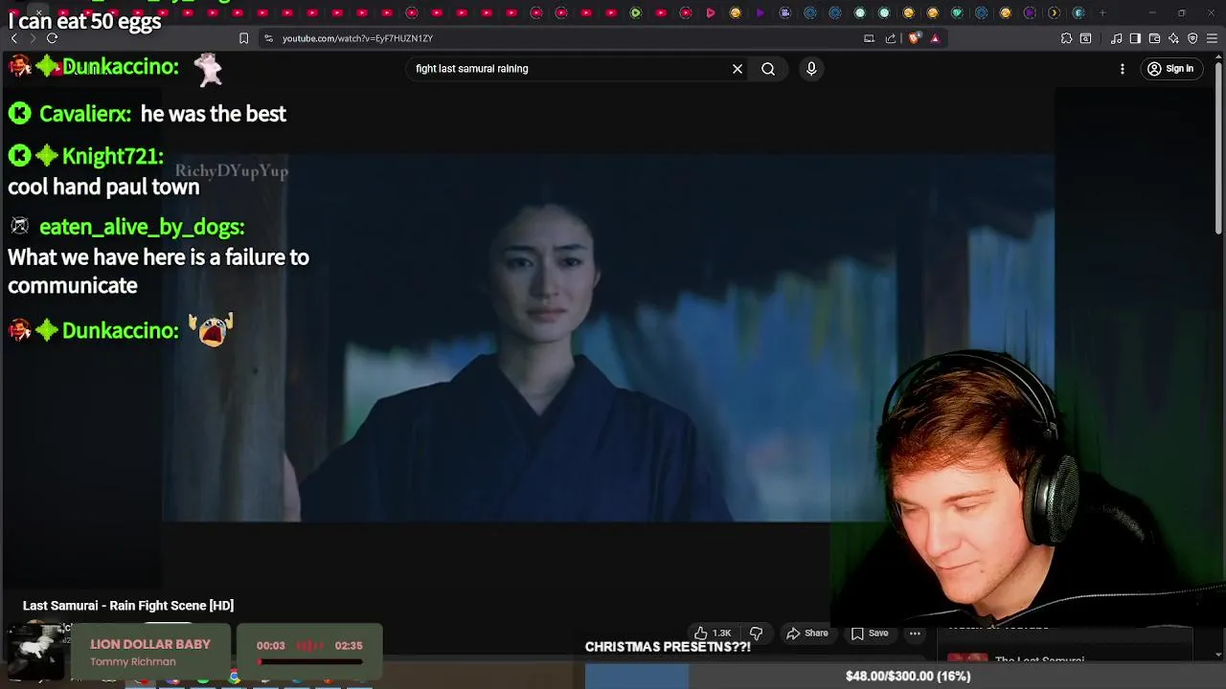This screenshot has height=689, width=1226.
Task: Click the Last Samurai video player
Action: click(607, 337)
